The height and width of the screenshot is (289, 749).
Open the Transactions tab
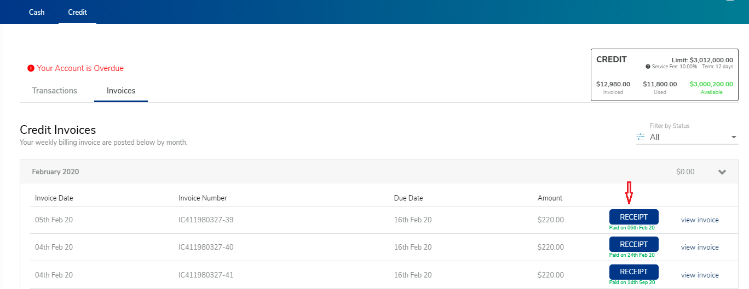pos(55,91)
